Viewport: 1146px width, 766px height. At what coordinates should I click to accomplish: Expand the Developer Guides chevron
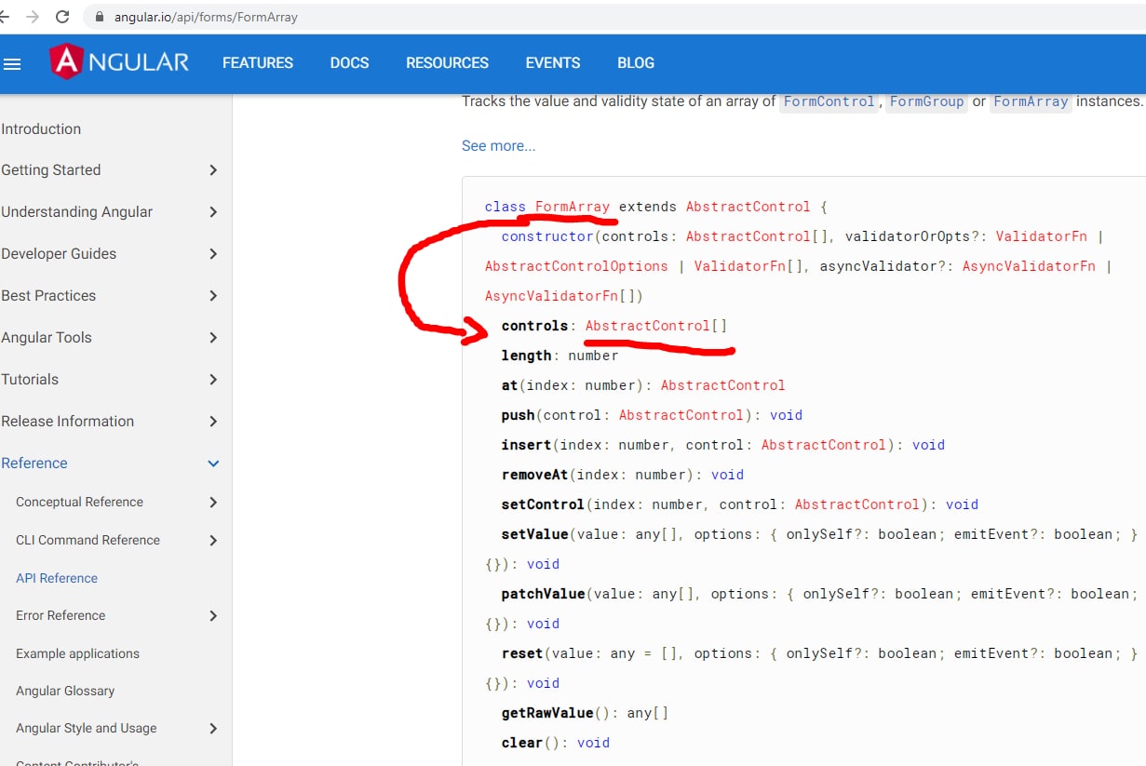point(213,254)
